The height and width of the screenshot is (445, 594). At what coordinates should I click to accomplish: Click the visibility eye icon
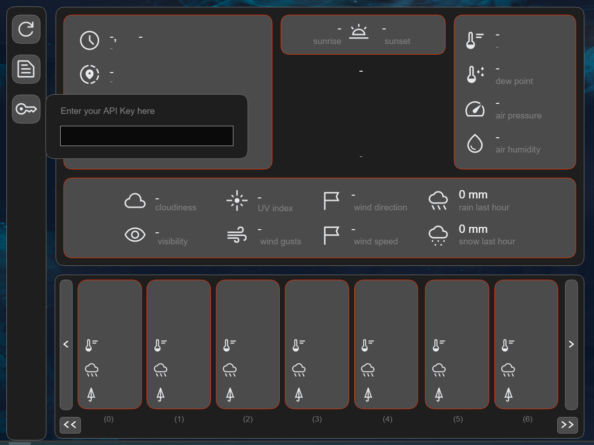pos(135,235)
